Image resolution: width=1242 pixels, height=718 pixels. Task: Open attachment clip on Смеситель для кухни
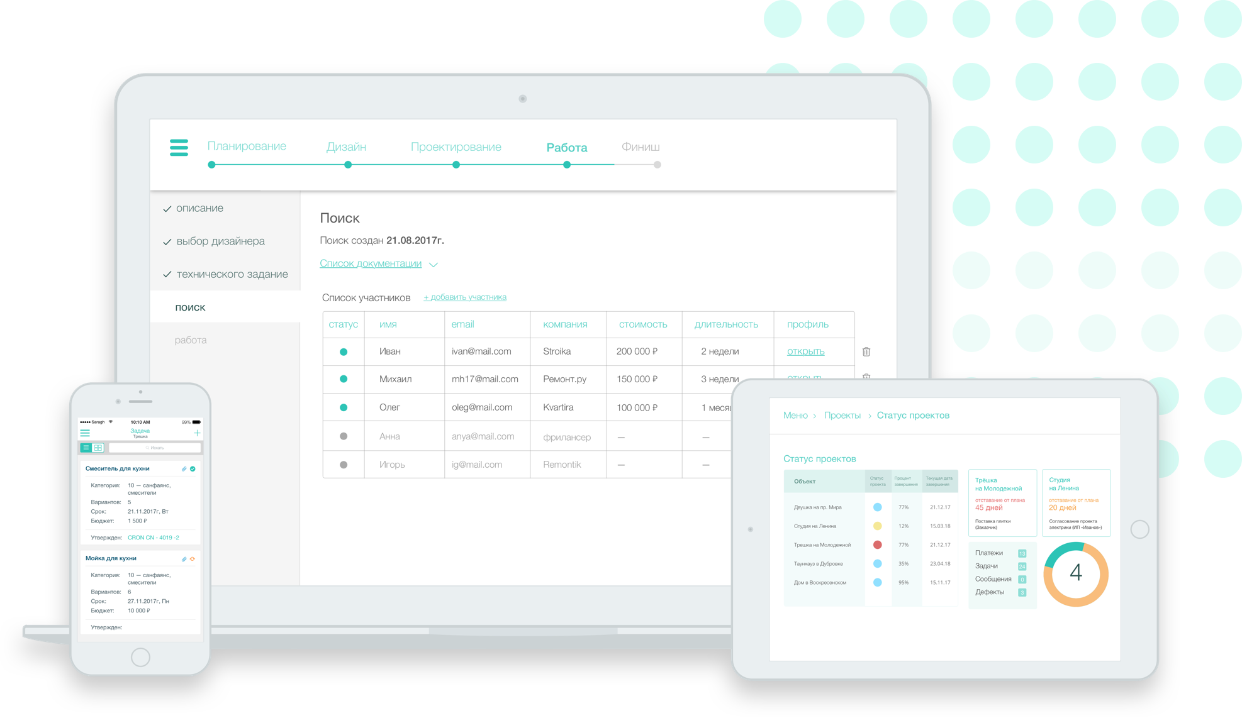click(184, 469)
